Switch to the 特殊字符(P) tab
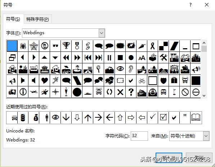This screenshot has width=215, height=167. (37, 19)
